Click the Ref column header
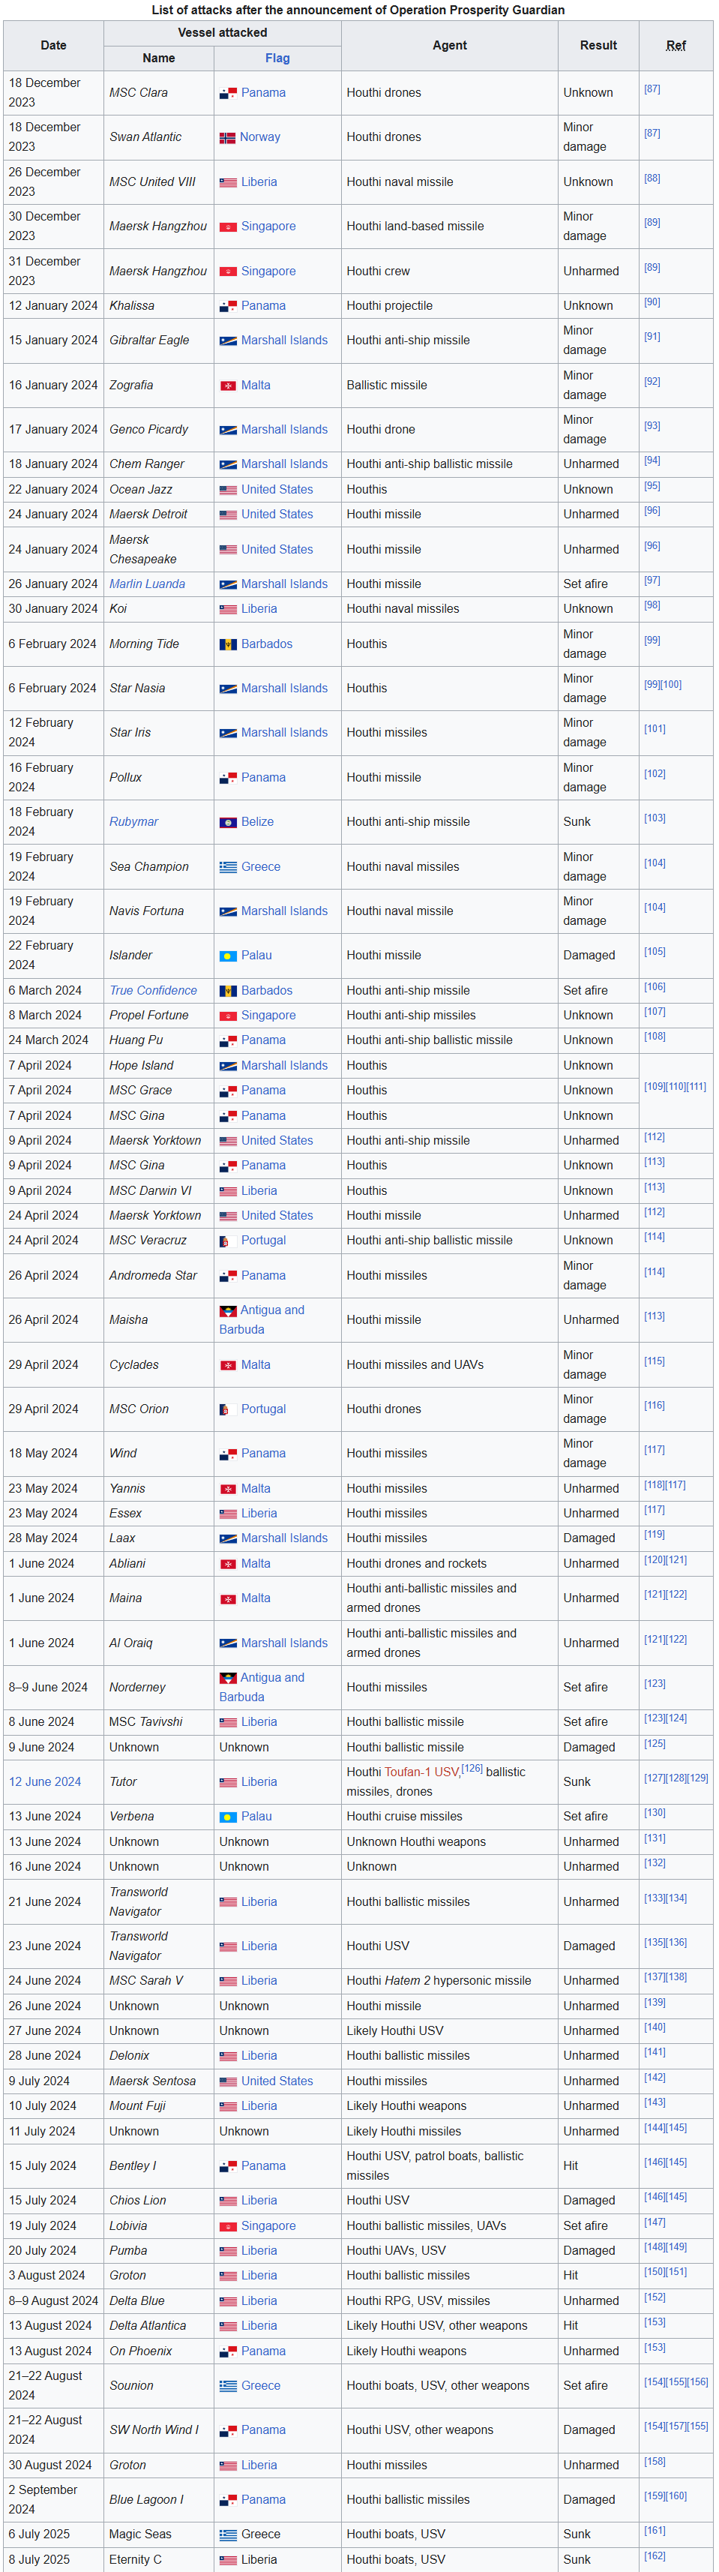Screen dimensions: 719x2572 tap(676, 46)
